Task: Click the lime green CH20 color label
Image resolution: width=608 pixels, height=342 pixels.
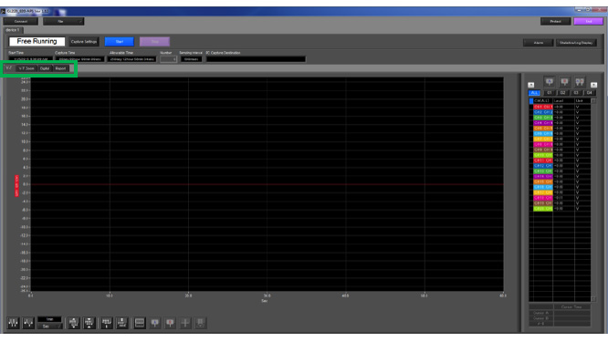Action: click(543, 208)
